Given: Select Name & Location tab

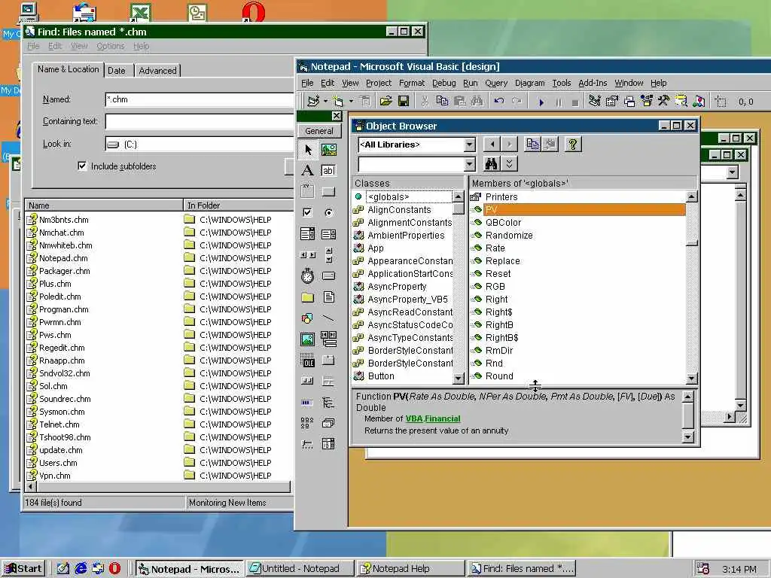Looking at the screenshot, I should [x=69, y=69].
